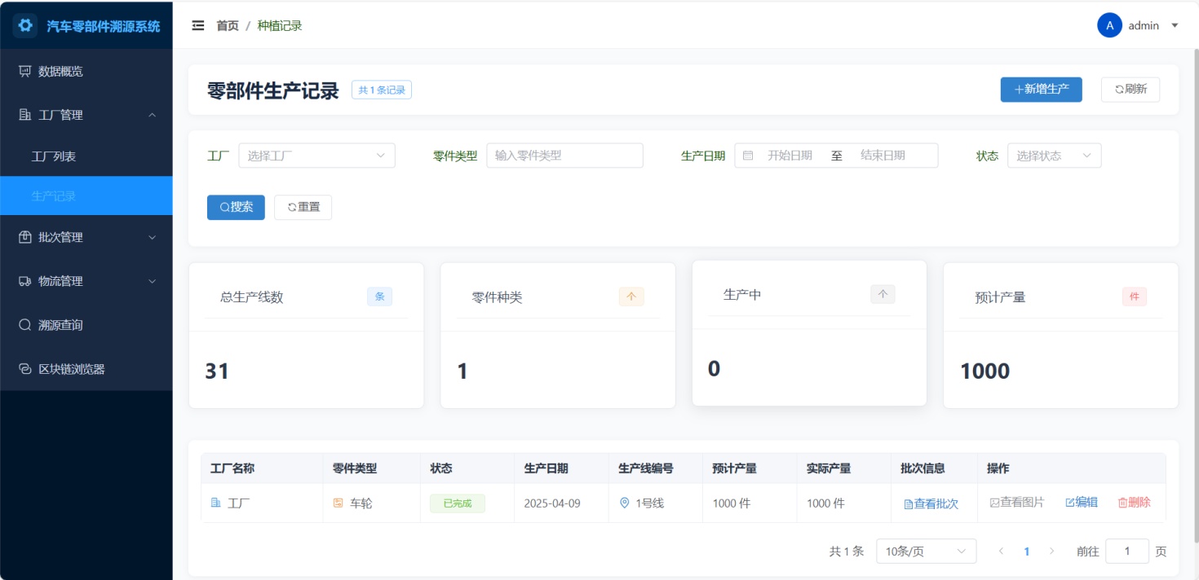This screenshot has width=1199, height=580.
Task: Click the 区块链浏览器 sidebar icon
Action: pos(24,369)
